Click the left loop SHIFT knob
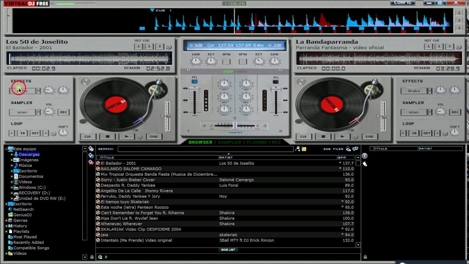 [x=63, y=132]
